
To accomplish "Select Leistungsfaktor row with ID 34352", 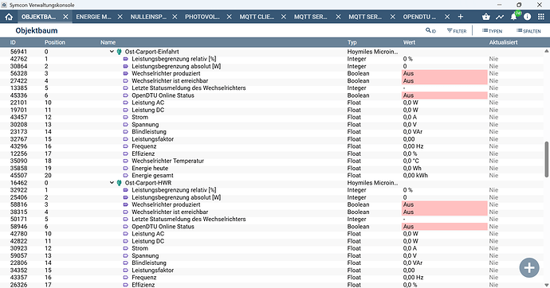I will tap(272, 270).
